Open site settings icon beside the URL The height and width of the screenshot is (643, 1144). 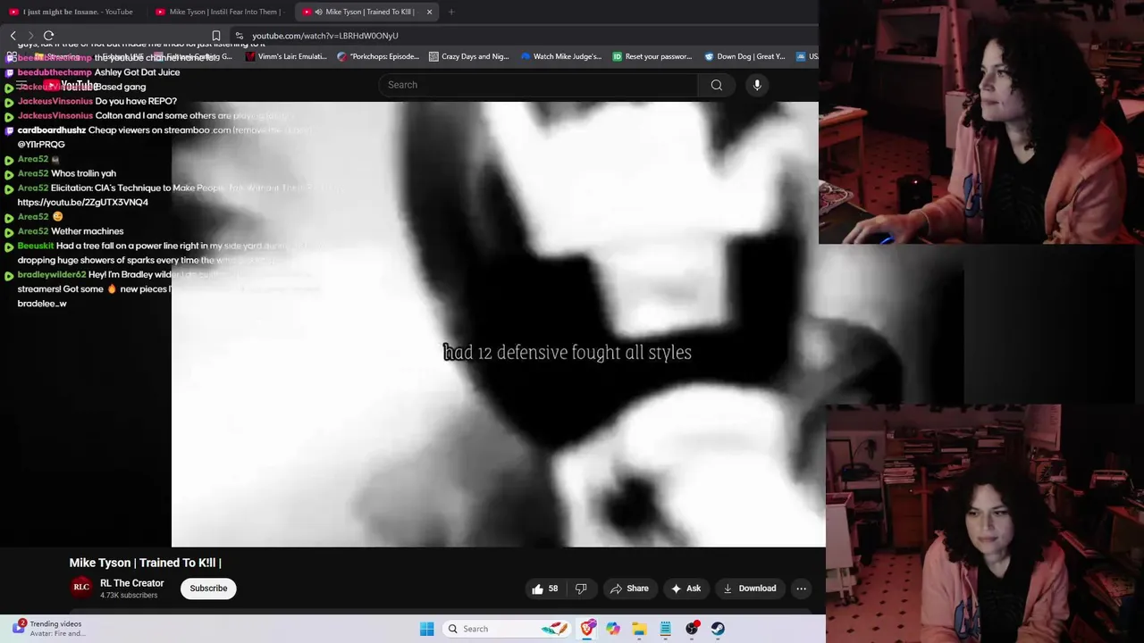tap(240, 36)
